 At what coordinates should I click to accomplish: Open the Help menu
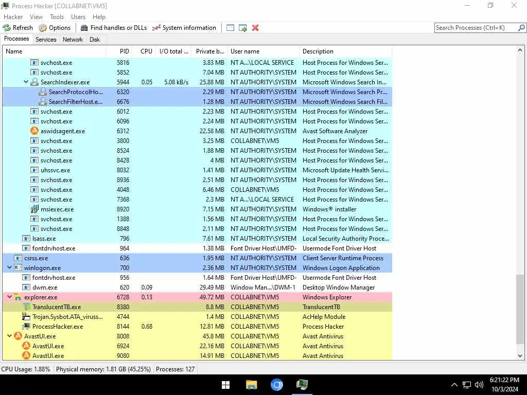(99, 17)
